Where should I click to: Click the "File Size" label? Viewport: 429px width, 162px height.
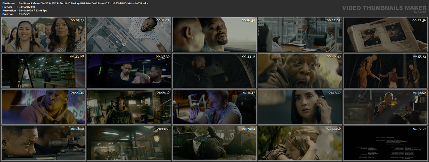point(7,7)
